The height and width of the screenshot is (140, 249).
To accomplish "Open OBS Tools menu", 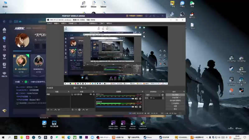I will pyautogui.click(x=102, y=23).
